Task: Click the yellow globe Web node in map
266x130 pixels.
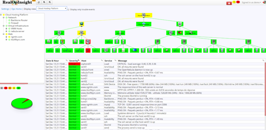Action: click(x=81, y=24)
